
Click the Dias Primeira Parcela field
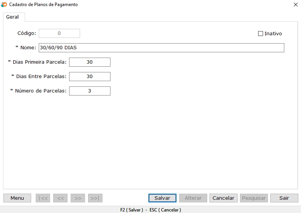click(x=90, y=62)
